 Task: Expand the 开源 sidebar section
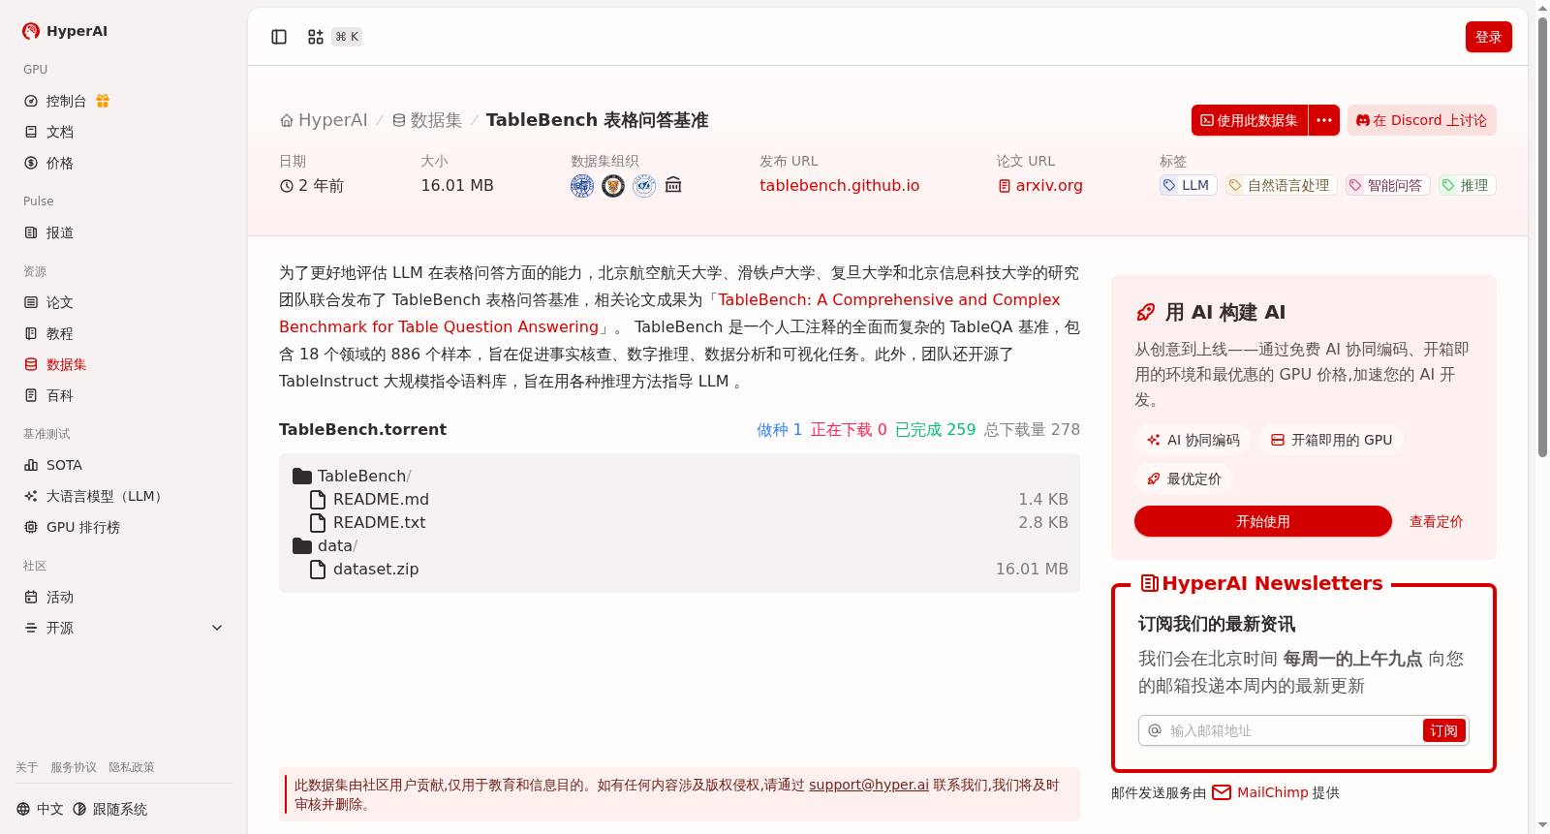pyautogui.click(x=124, y=628)
